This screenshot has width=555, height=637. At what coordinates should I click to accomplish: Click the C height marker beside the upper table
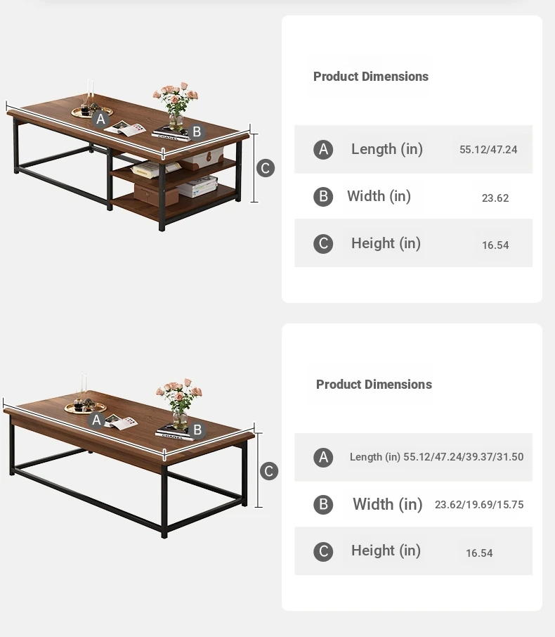click(266, 168)
